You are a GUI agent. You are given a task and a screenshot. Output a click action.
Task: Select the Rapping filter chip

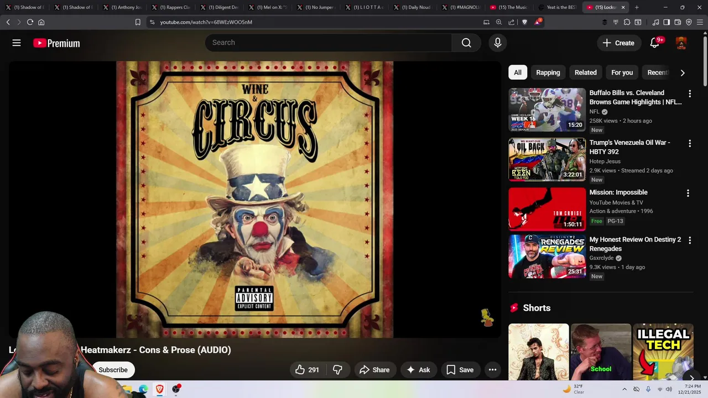click(548, 72)
